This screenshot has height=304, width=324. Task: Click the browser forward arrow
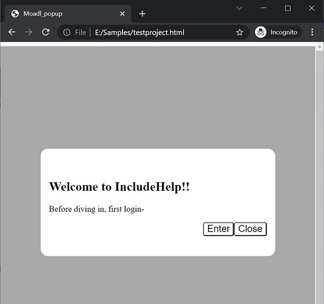[29, 32]
